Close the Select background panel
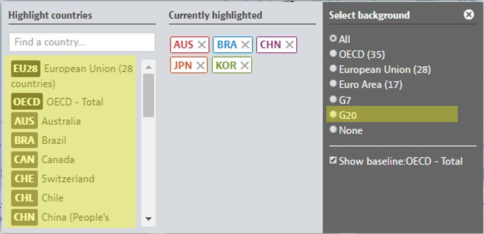Screen dimensions: 484x234 point(469,15)
